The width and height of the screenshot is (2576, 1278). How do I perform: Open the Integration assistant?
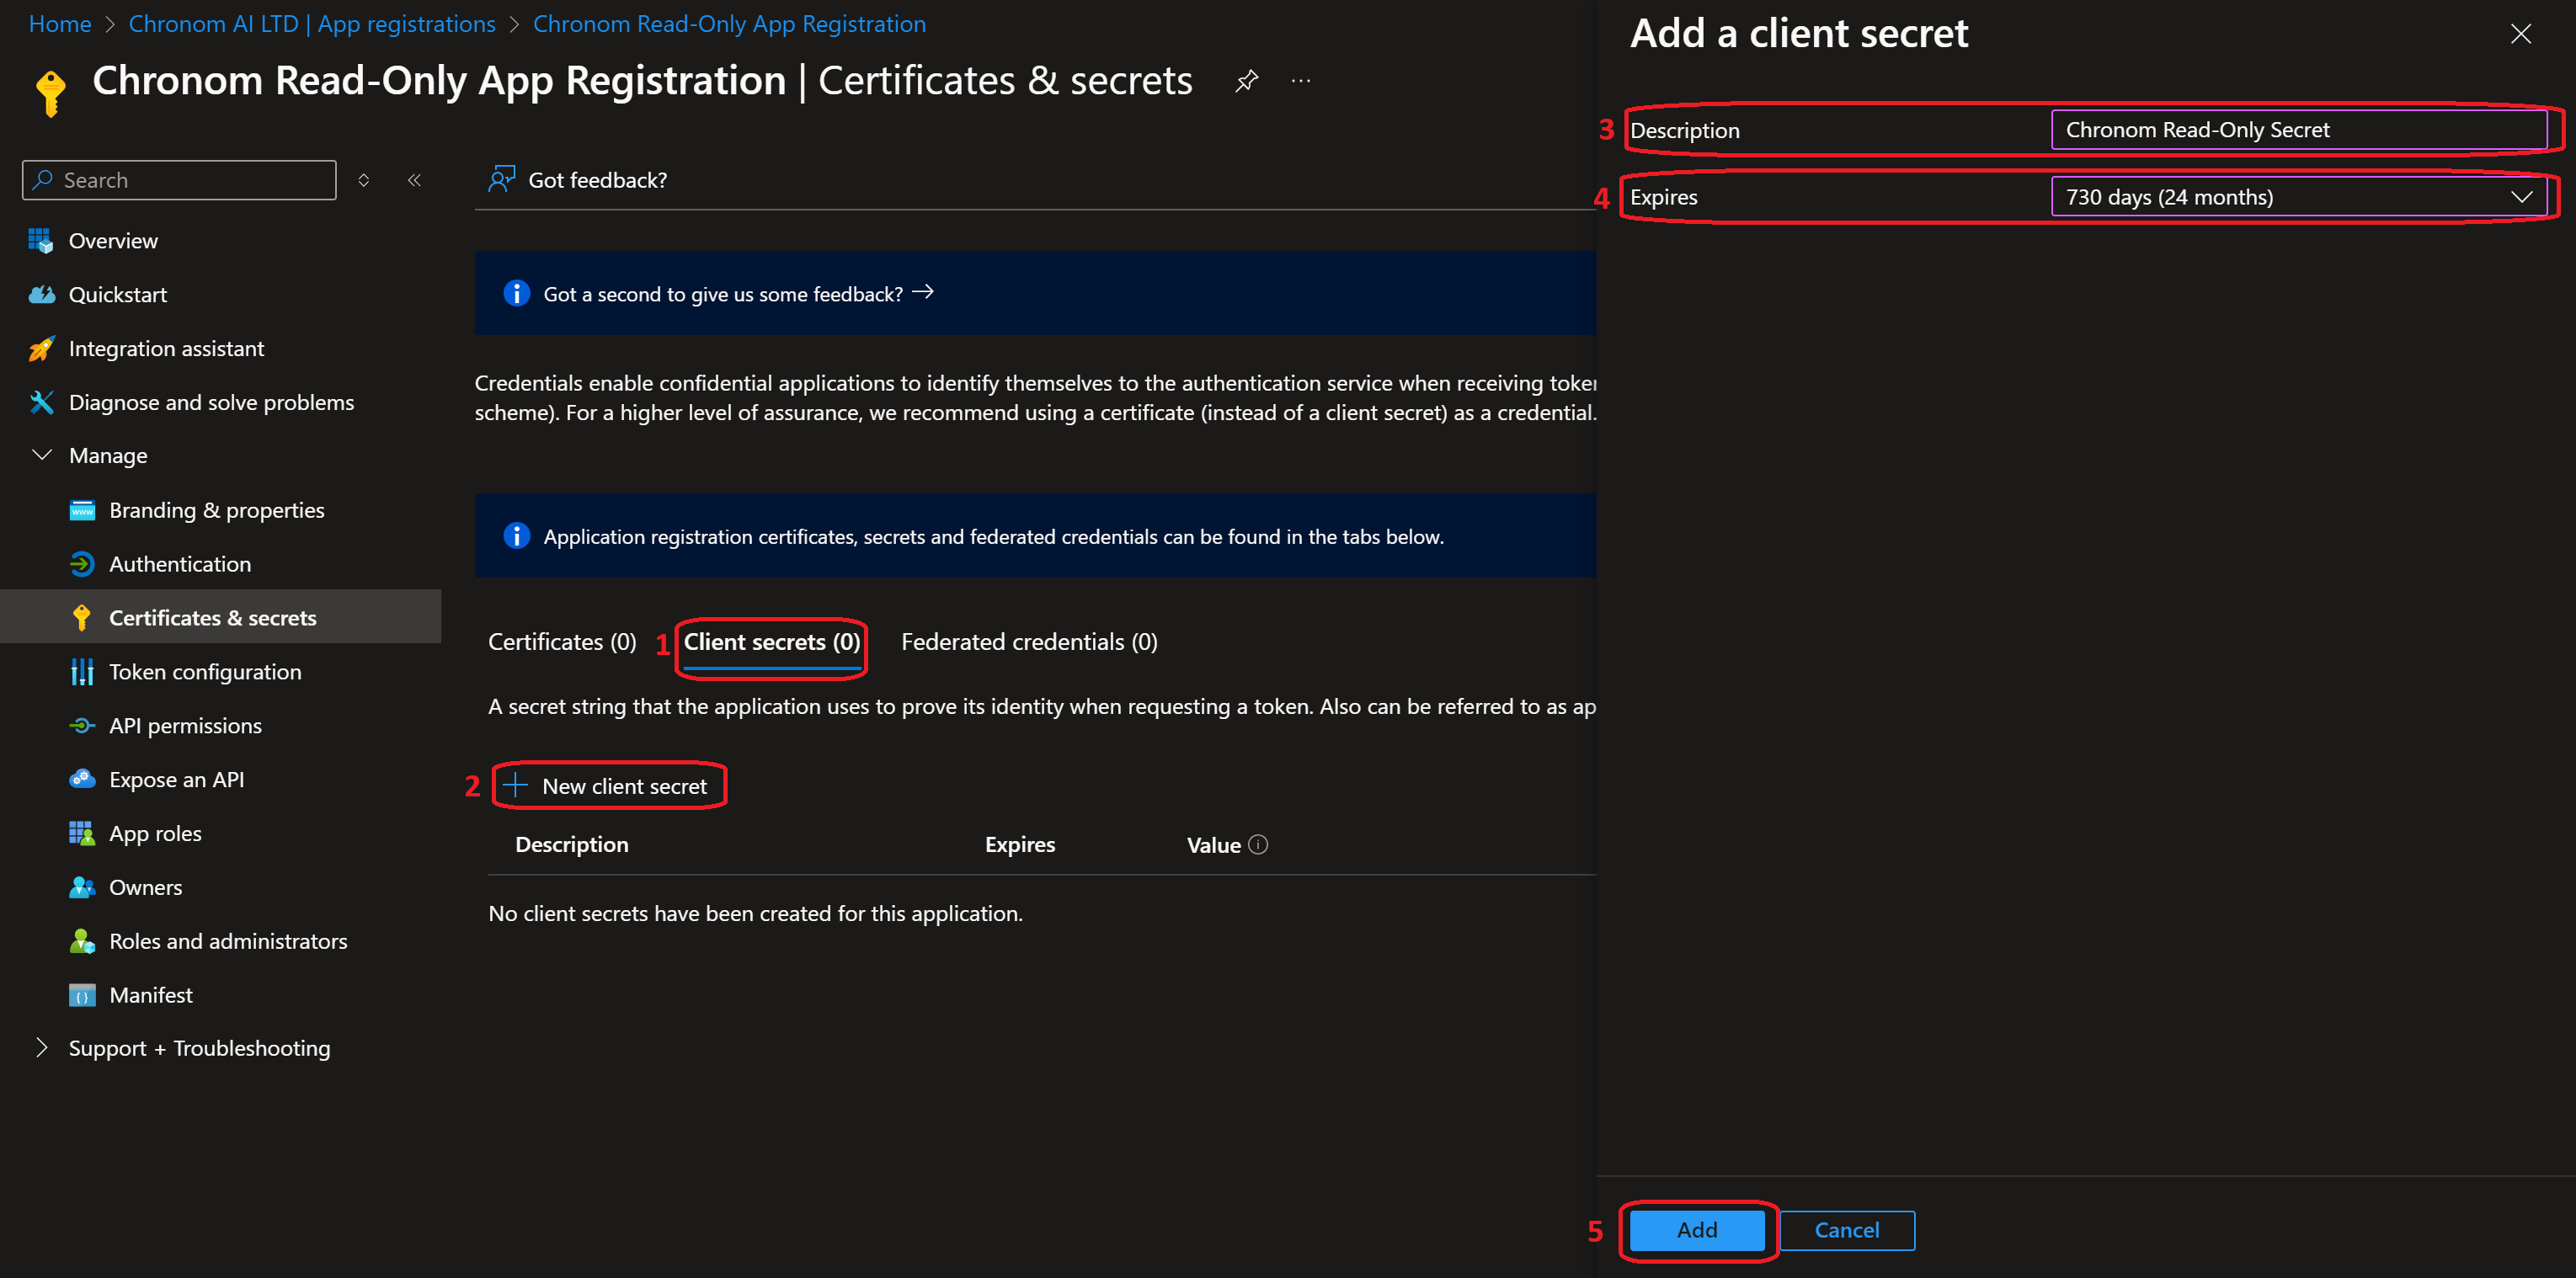pyautogui.click(x=166, y=348)
